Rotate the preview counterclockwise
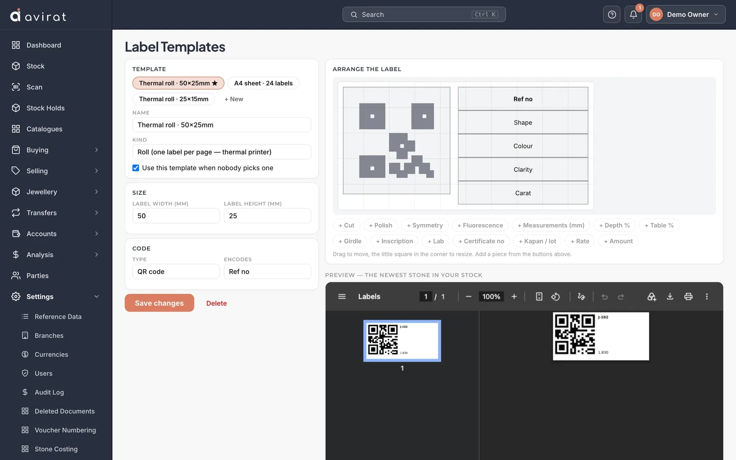 pyautogui.click(x=555, y=296)
